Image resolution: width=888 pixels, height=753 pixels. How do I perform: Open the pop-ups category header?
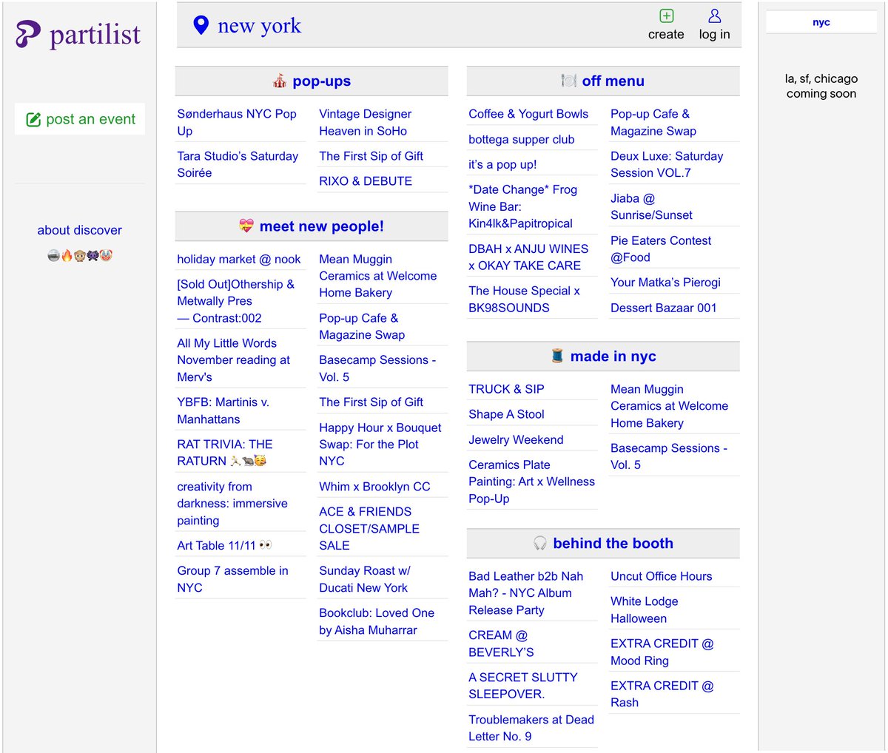coord(312,81)
